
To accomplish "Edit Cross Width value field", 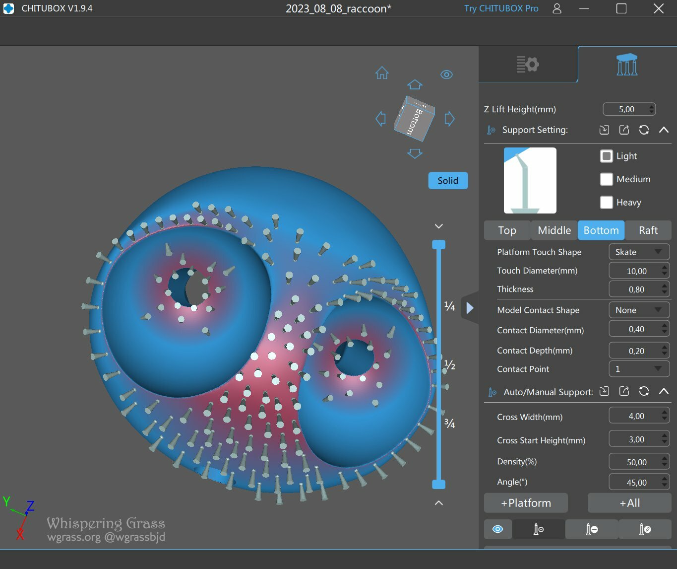I will pos(639,416).
